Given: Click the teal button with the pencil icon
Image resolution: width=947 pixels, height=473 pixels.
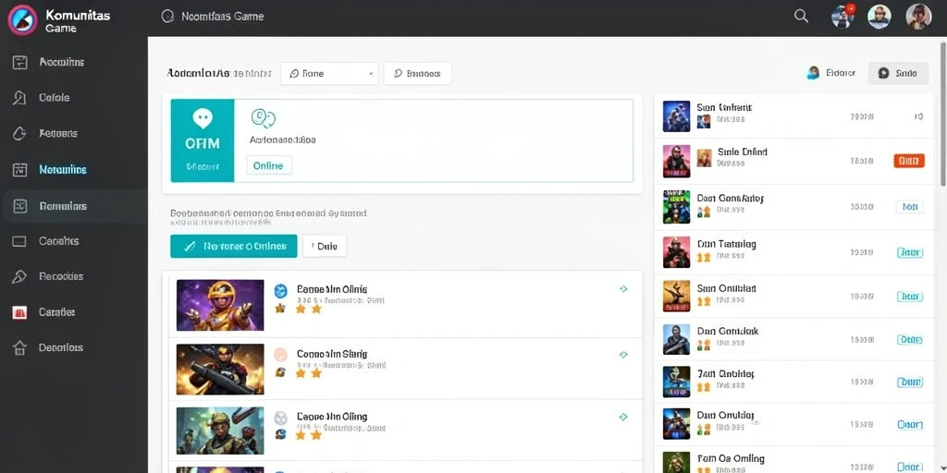Looking at the screenshot, I should (x=234, y=246).
